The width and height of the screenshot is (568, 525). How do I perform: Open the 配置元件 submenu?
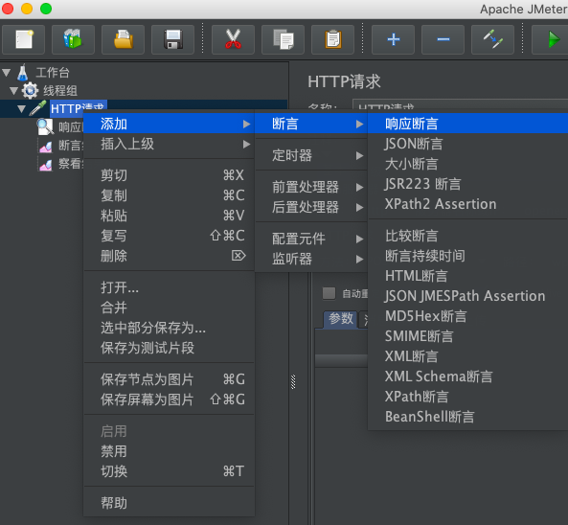click(311, 239)
